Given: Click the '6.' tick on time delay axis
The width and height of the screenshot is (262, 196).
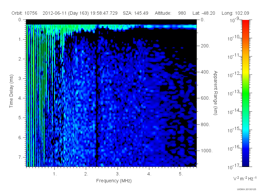Looking at the screenshot, I should tap(20, 138).
